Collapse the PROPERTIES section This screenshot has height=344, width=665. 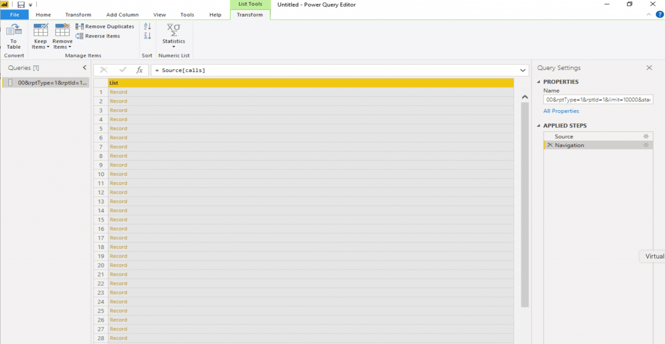point(539,82)
